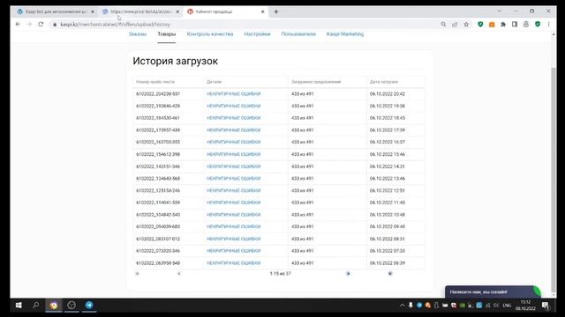The height and width of the screenshot is (317, 565).
Task: Open error details for upload 06.10.2022 12:51
Action: 233,190
